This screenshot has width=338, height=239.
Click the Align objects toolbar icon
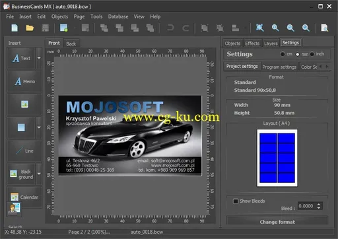coord(235,28)
